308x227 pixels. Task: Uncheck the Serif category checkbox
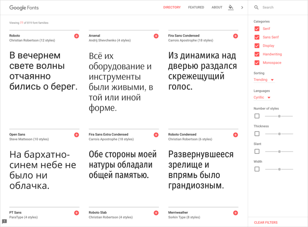[257, 29]
